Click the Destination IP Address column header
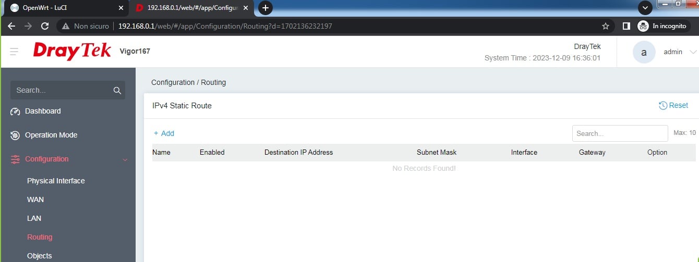The height and width of the screenshot is (262, 699). click(298, 153)
